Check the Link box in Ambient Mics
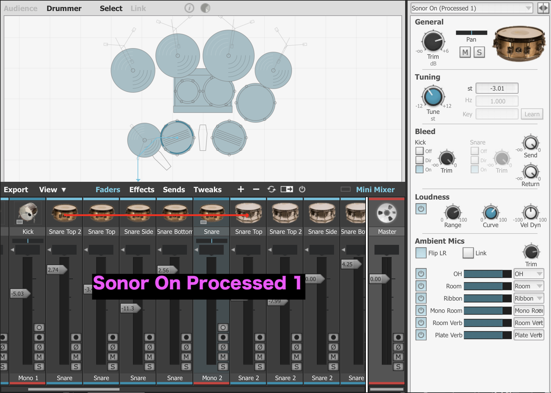The height and width of the screenshot is (393, 551). 468,253
